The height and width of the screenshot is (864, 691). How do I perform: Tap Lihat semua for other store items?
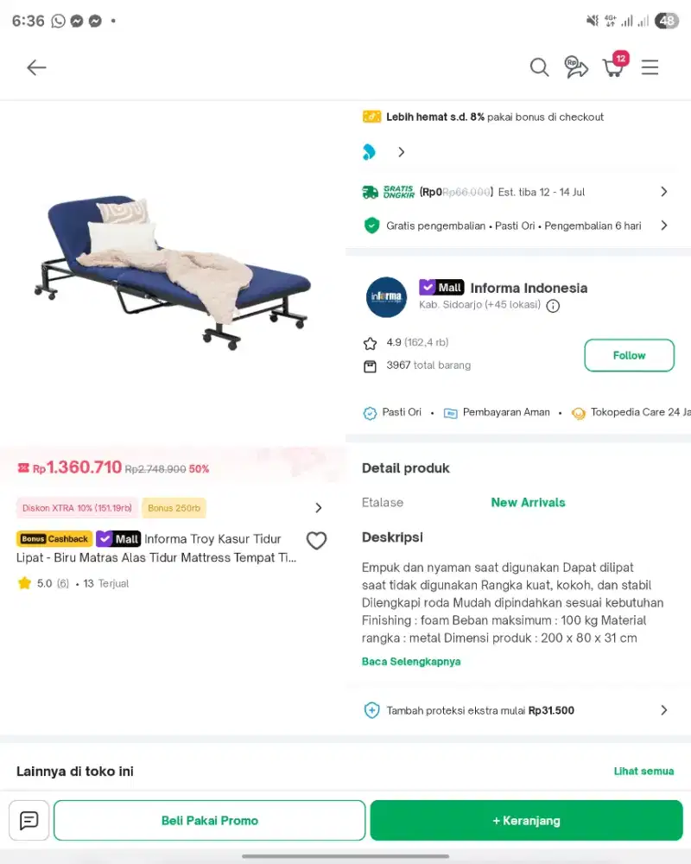[x=643, y=771]
